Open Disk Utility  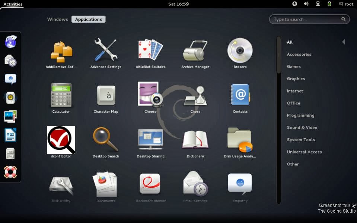pyautogui.click(x=61, y=189)
